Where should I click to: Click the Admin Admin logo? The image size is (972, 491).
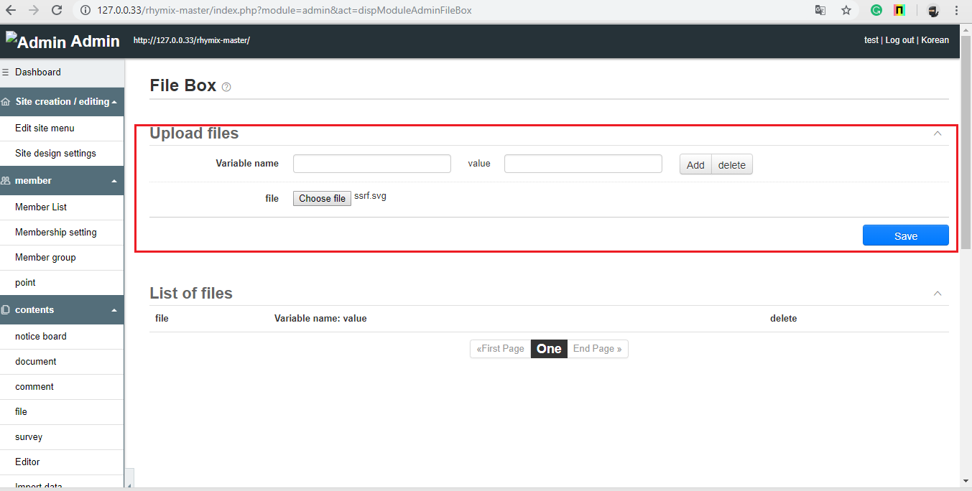coord(63,41)
